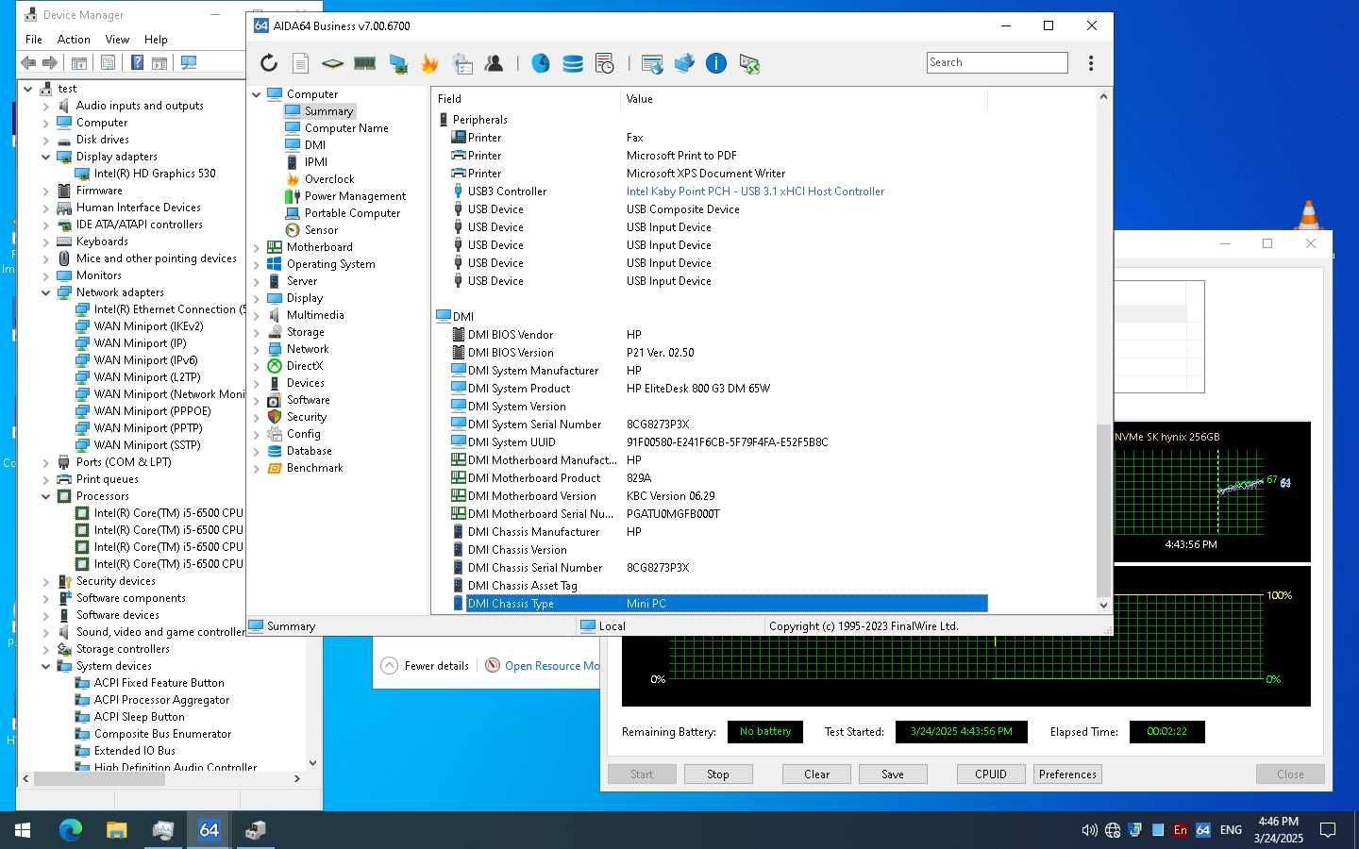Collapse Network adapters in Device Manager

(x=45, y=292)
